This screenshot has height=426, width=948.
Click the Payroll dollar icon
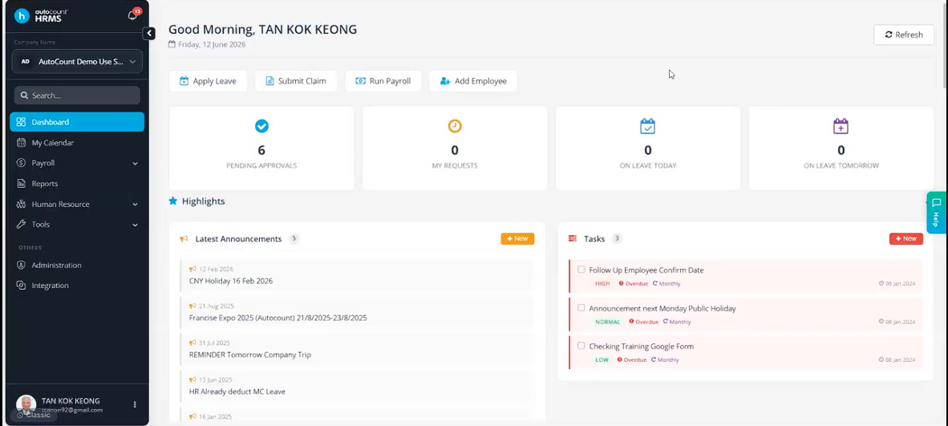tap(21, 163)
